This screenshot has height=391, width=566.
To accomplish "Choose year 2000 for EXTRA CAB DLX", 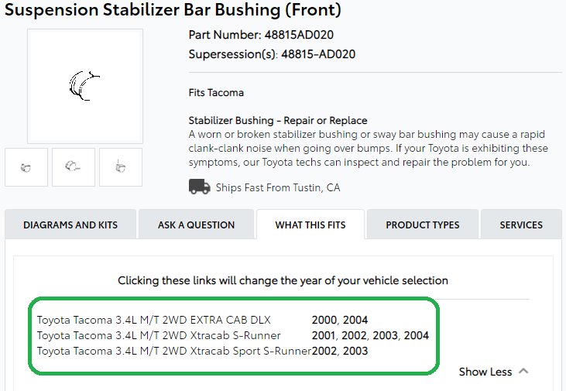I will point(324,320).
